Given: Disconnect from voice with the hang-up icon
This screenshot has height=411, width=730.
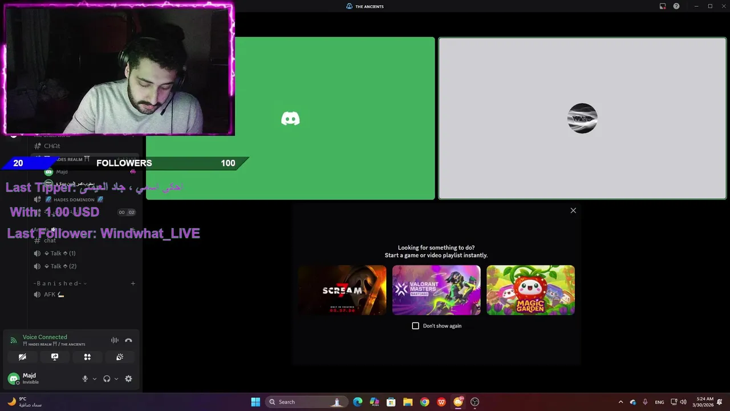Looking at the screenshot, I should 128,340.
